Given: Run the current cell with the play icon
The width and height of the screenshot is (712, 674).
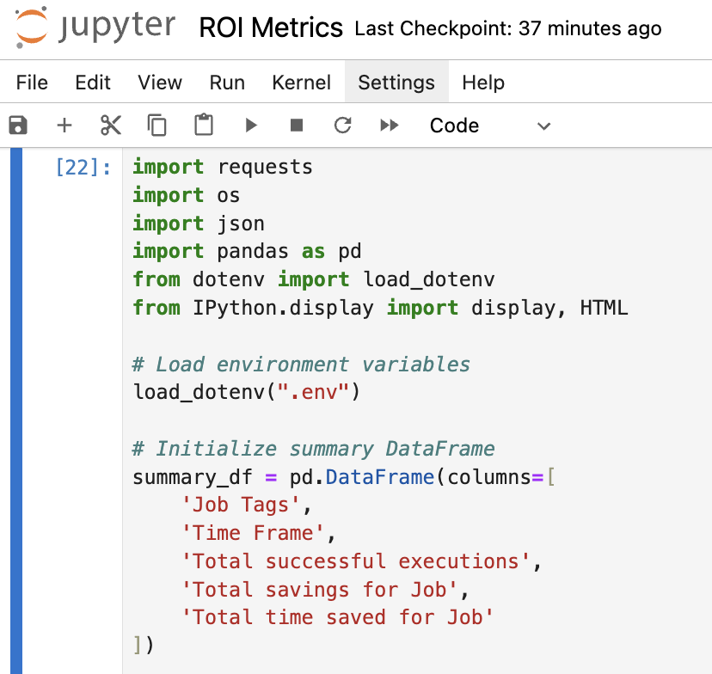Looking at the screenshot, I should [x=250, y=125].
